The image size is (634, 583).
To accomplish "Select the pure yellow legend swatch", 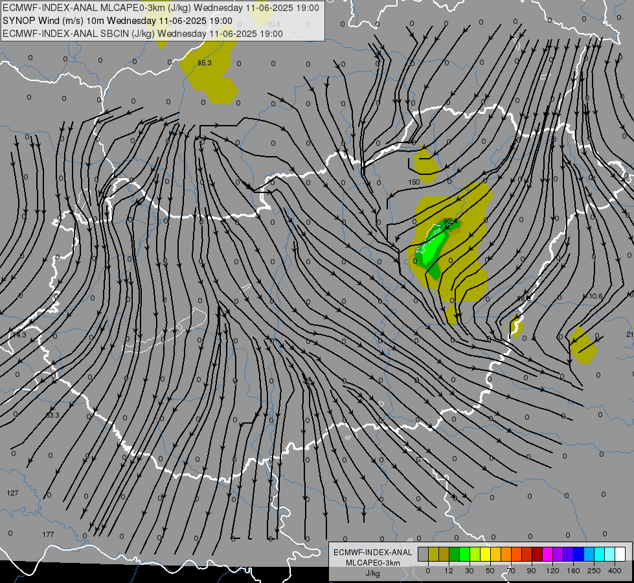I will (x=486, y=554).
